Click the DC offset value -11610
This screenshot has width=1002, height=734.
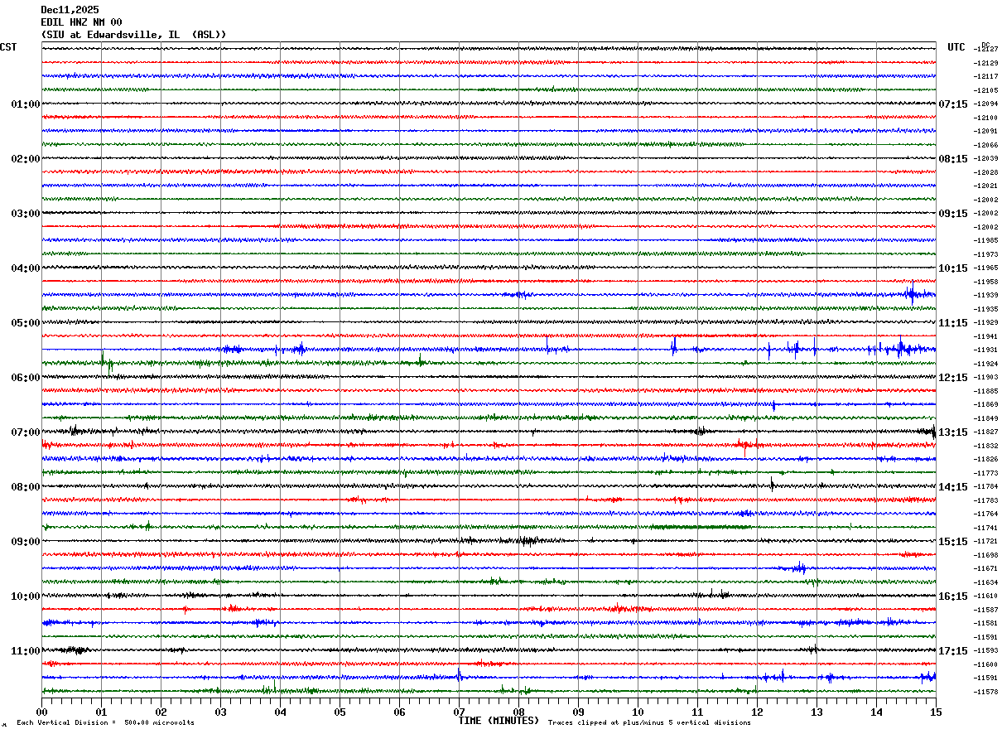pyautogui.click(x=985, y=596)
